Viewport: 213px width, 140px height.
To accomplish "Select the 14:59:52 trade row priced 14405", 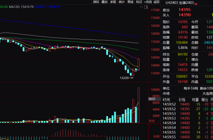I will pyautogui.click(x=188, y=104).
